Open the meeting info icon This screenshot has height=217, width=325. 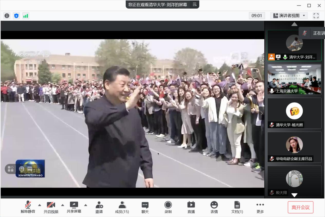[7, 16]
